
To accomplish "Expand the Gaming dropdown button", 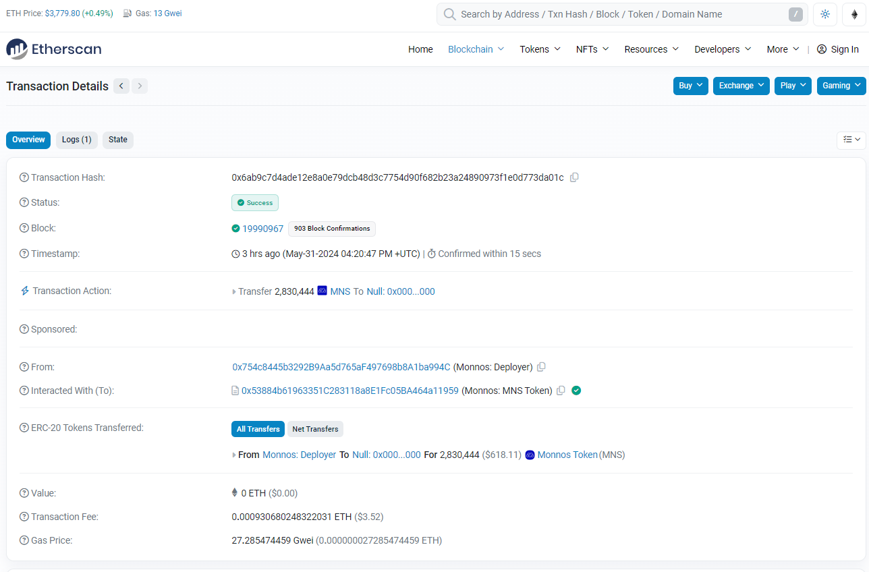I will [841, 86].
